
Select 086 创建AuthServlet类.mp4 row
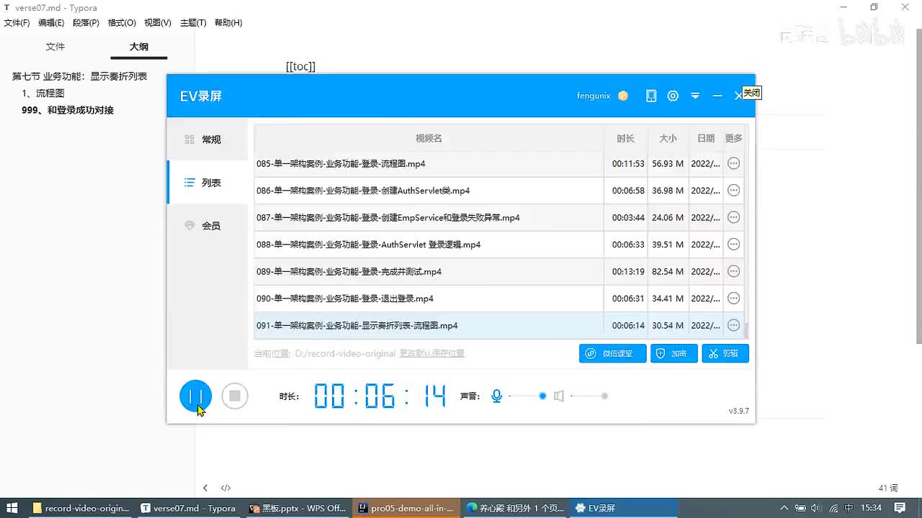pyautogui.click(x=498, y=191)
